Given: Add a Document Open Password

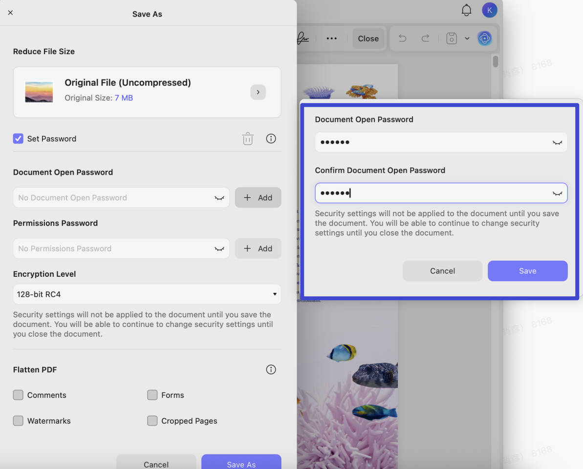Looking at the screenshot, I should tap(258, 198).
